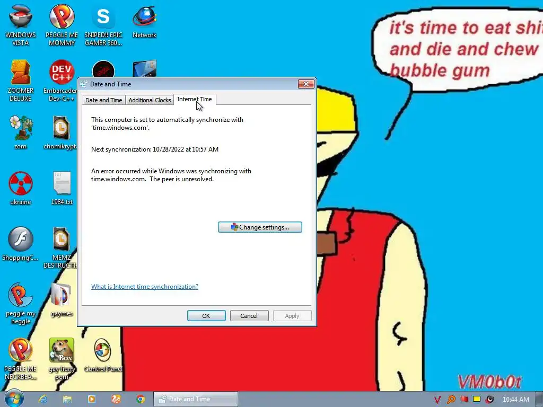543x407 pixels.
Task: Click the round dark tray icon
Action: pyautogui.click(x=489, y=400)
